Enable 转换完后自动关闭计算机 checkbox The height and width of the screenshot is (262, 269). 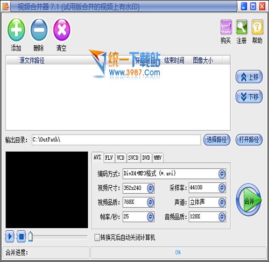tap(97, 237)
